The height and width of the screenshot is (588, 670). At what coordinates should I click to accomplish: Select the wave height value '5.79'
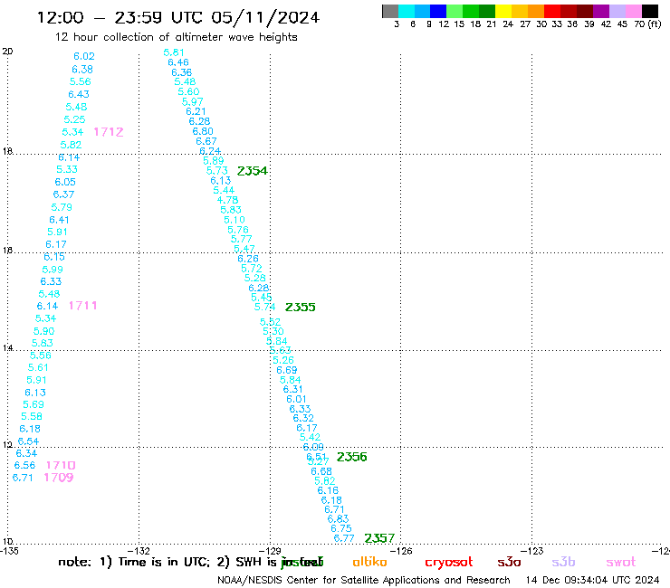pyautogui.click(x=62, y=207)
